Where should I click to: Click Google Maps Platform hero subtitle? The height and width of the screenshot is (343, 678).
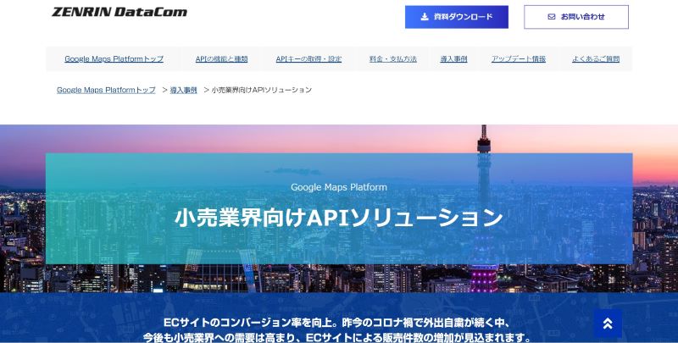tap(339, 187)
